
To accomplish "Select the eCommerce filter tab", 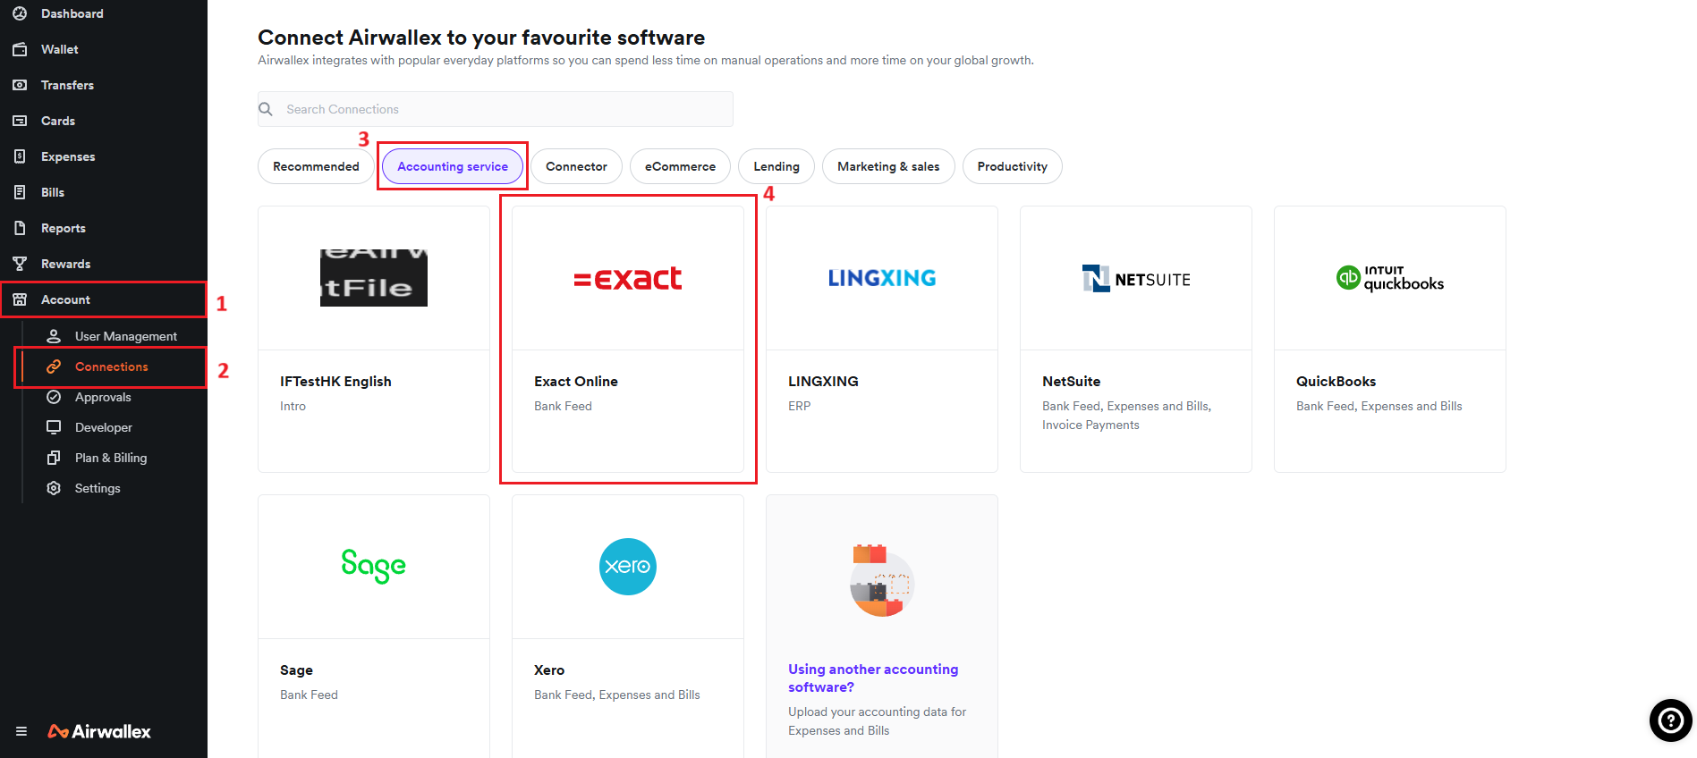I will coord(680,166).
